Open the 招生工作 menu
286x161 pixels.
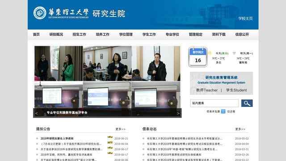coord(80,34)
